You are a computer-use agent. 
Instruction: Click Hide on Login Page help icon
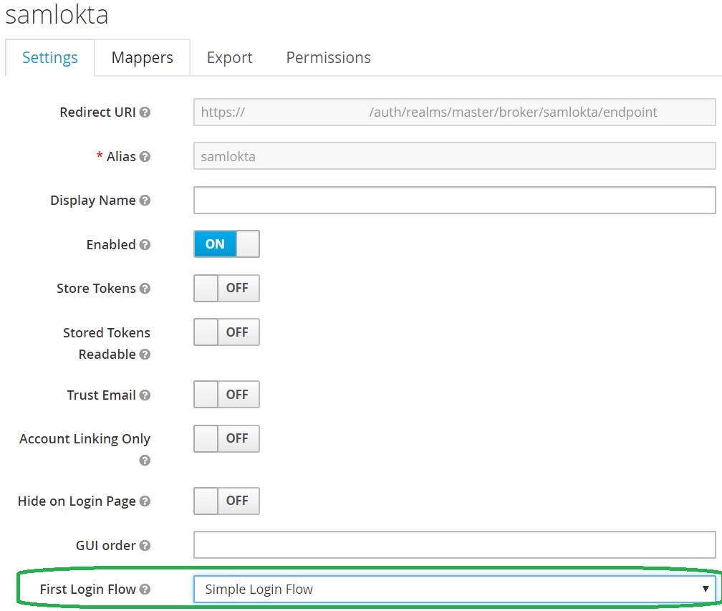[x=145, y=502]
